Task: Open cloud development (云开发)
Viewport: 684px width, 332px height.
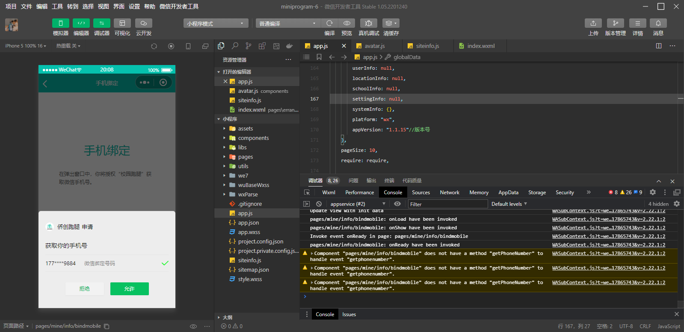Action: 144,23
